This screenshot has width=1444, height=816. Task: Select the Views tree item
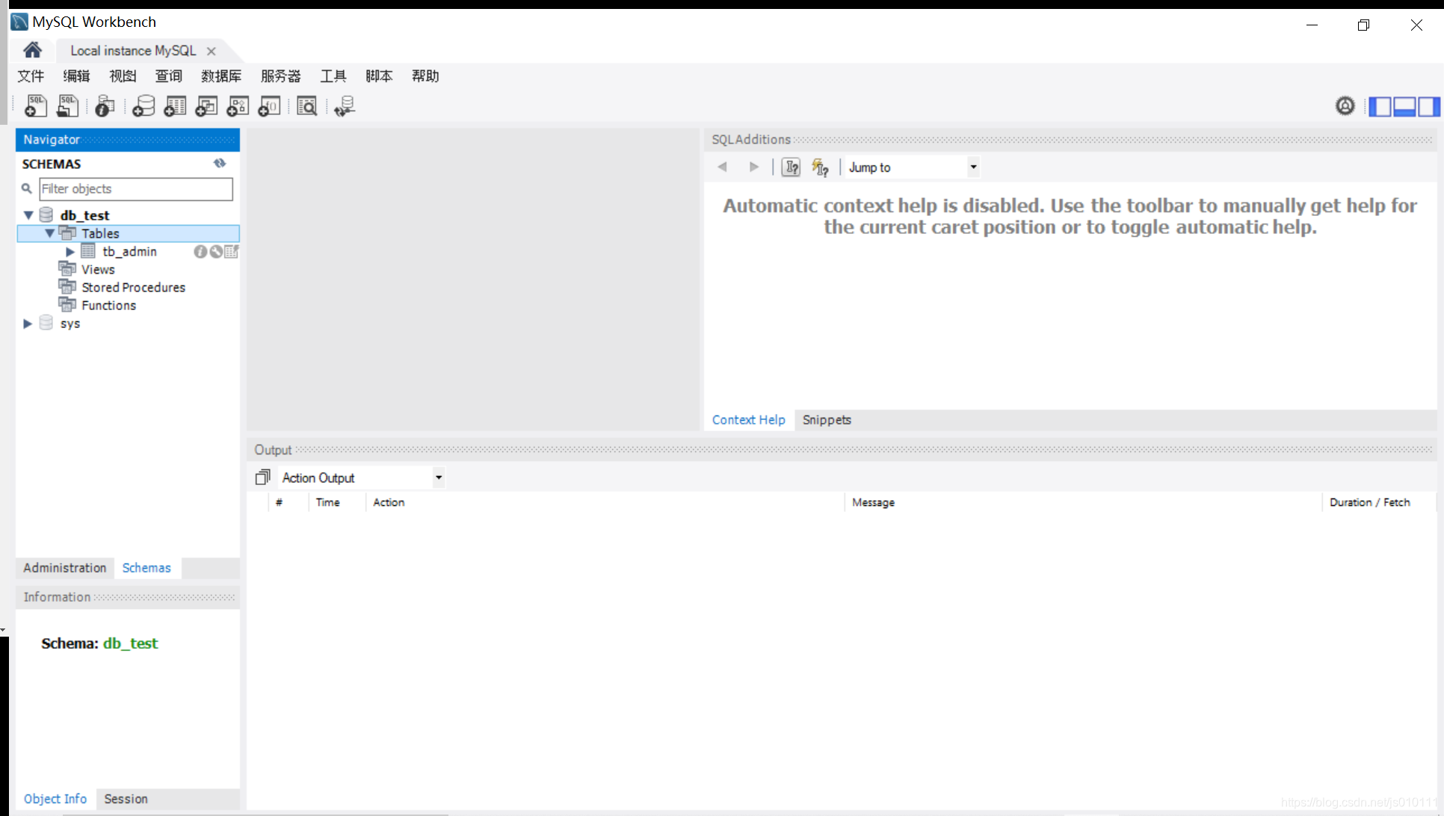98,270
